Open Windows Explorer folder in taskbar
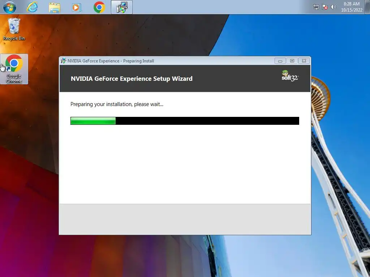 click(55, 7)
